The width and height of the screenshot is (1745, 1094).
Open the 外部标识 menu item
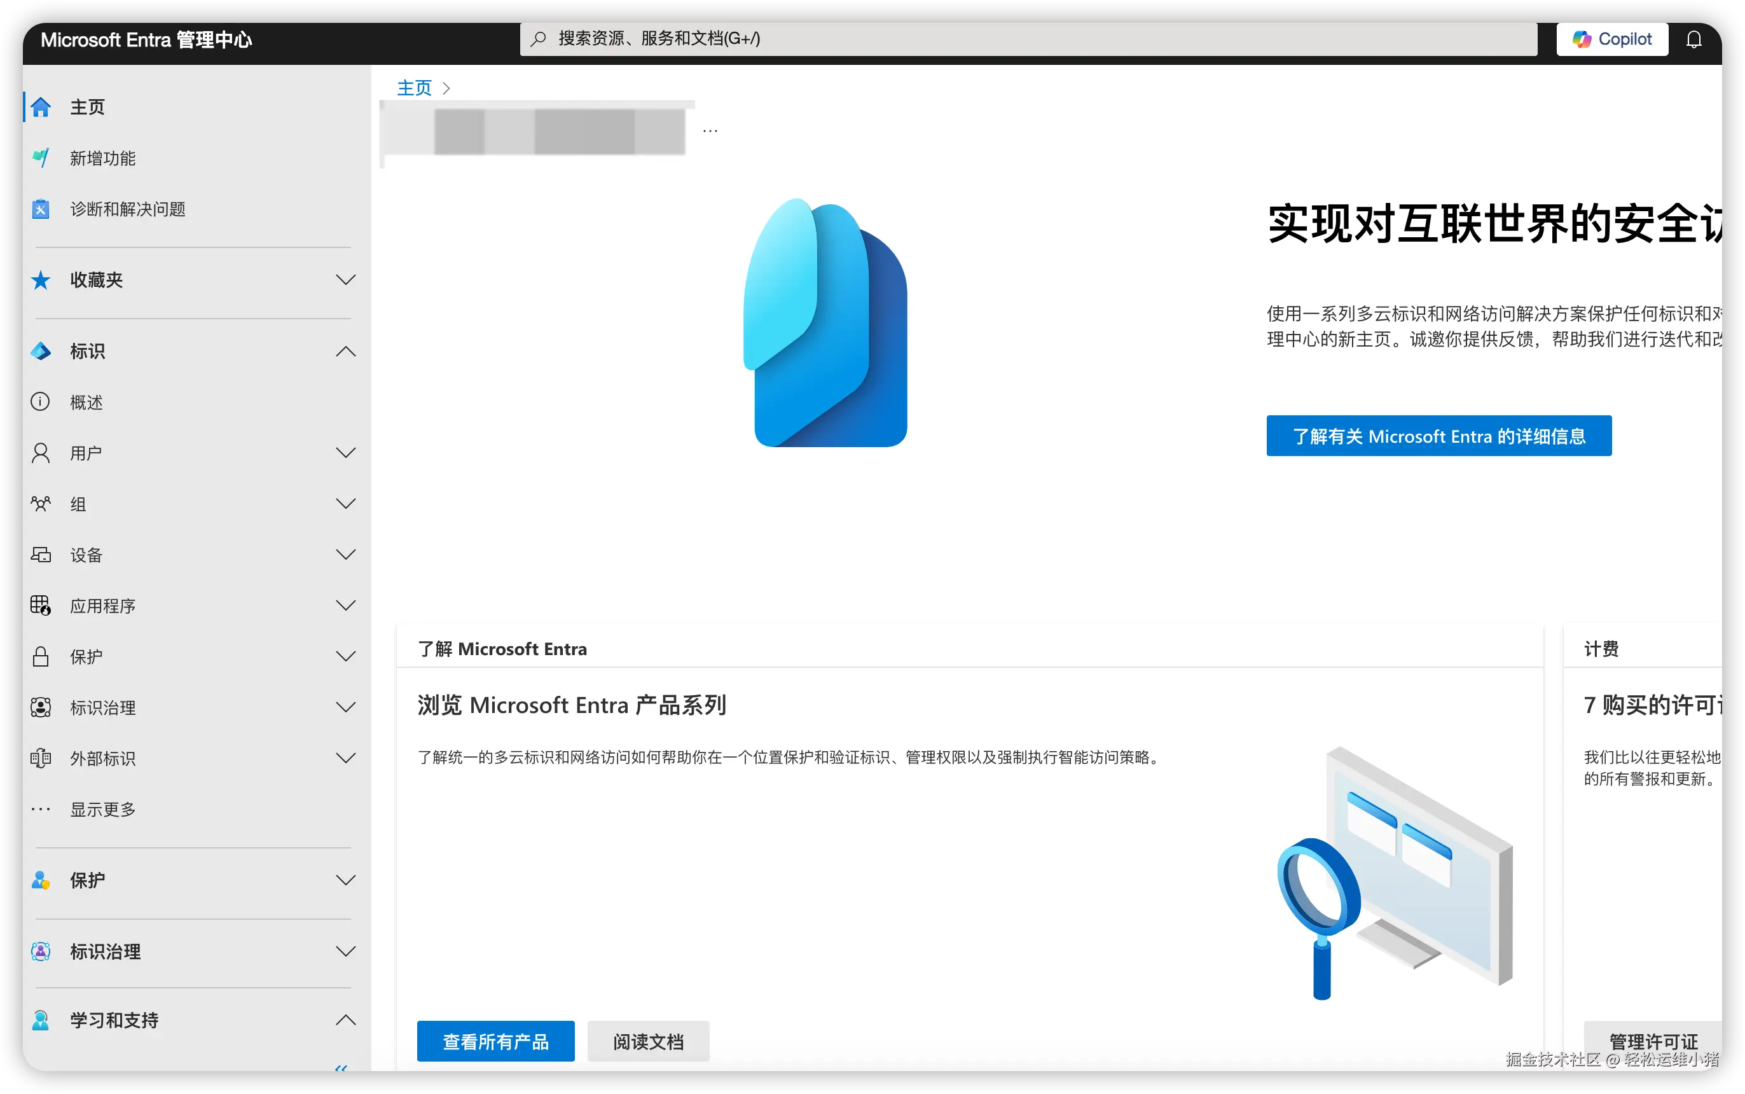[103, 758]
